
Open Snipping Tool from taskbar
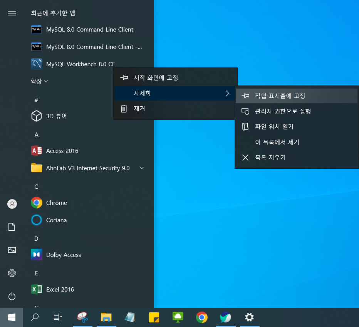82,317
